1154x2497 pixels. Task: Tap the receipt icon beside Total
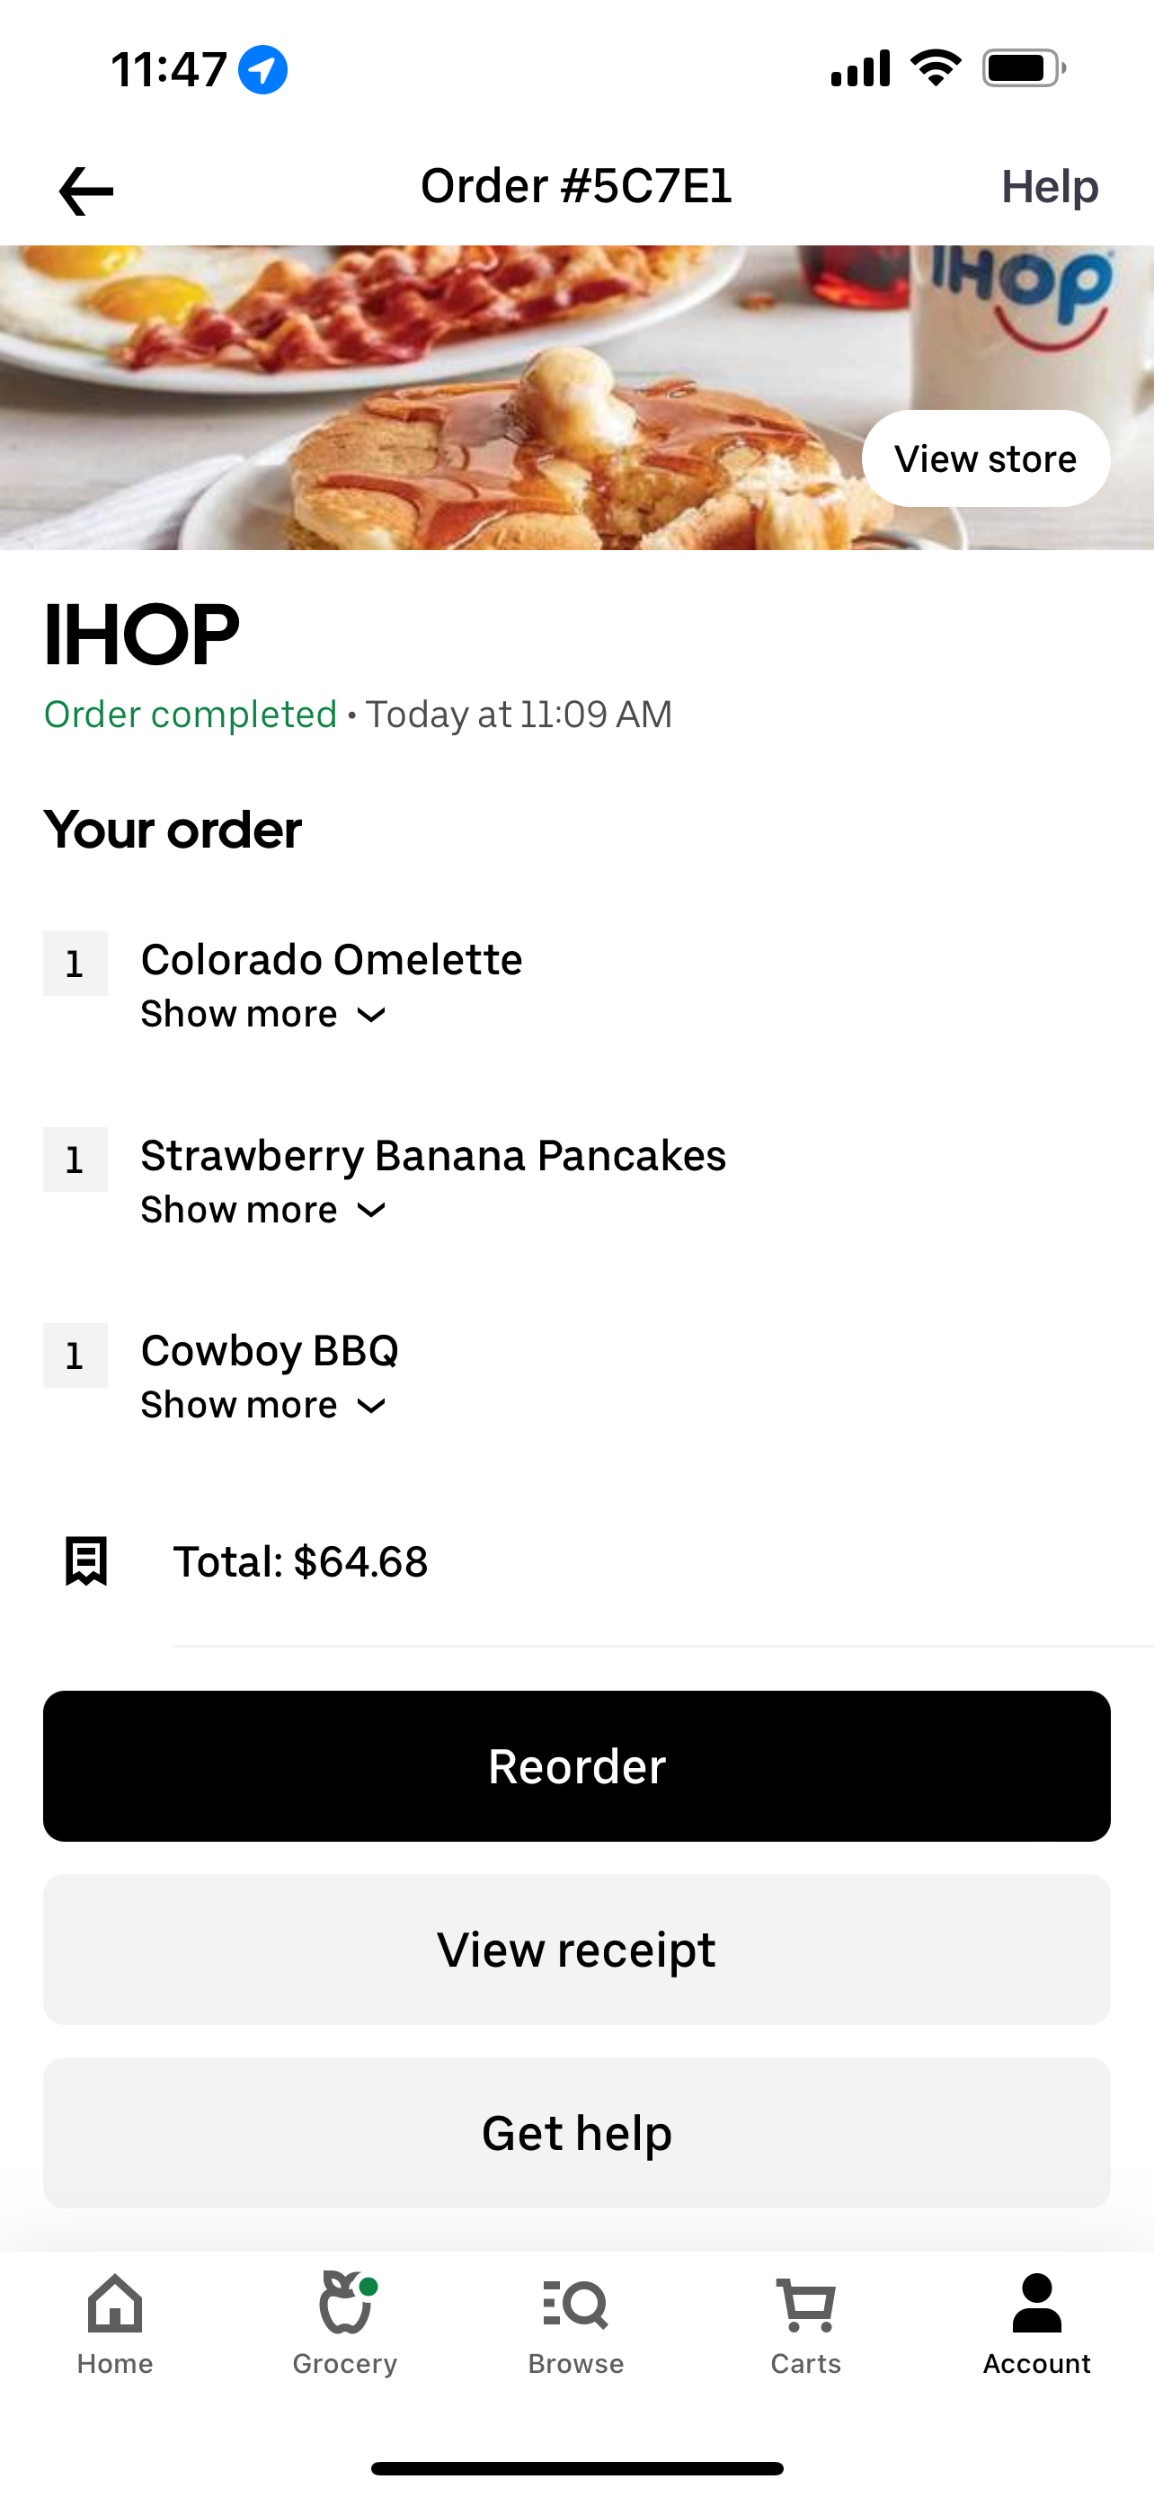[x=86, y=1560]
